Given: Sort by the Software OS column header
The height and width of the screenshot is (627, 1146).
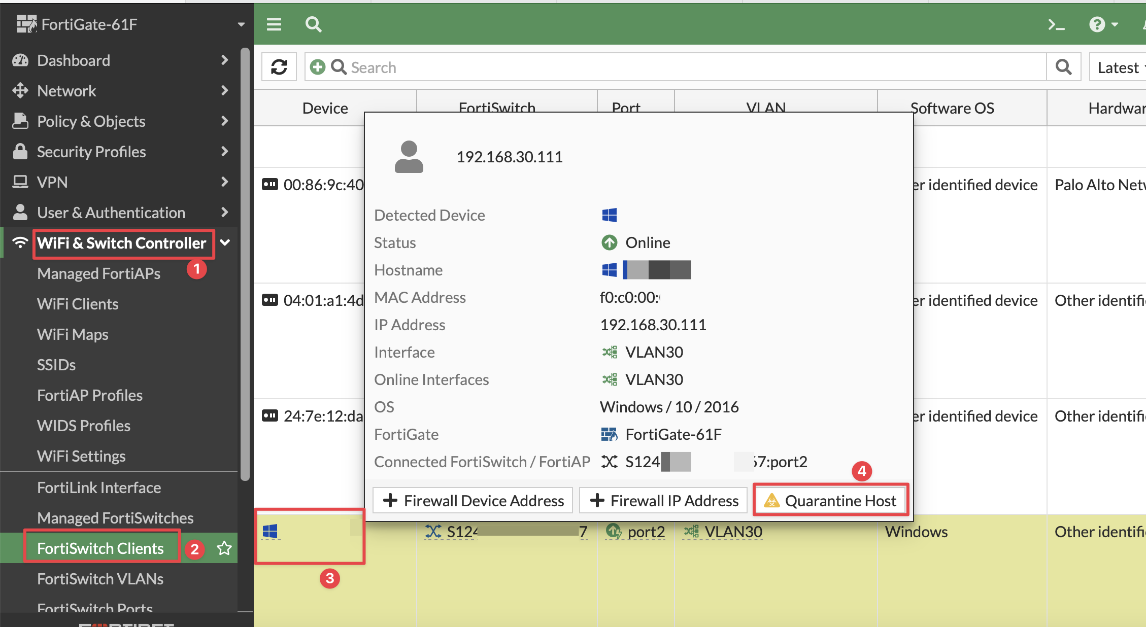Looking at the screenshot, I should 952,108.
